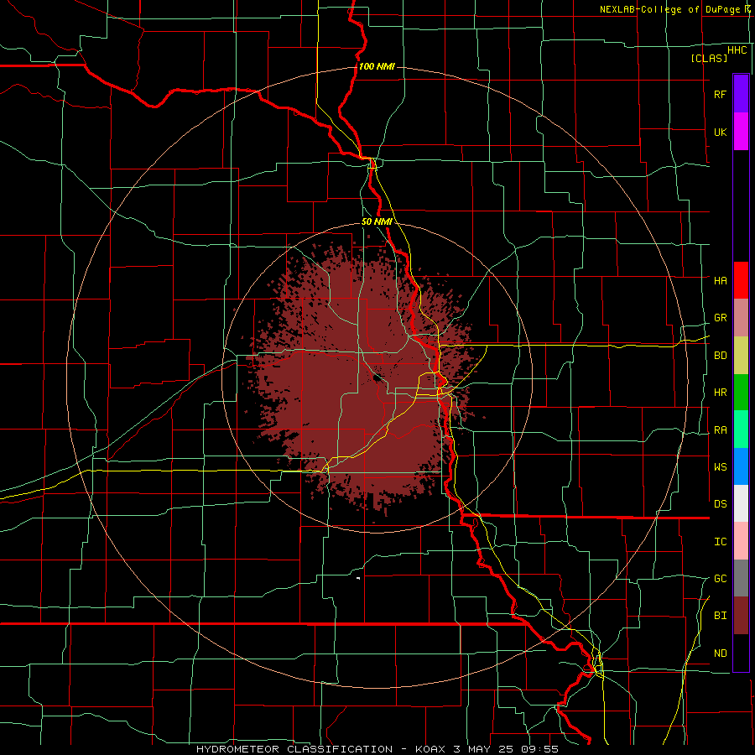This screenshot has width=755, height=755.
Task: Click the 50 NMI range ring label
Action: coord(377,221)
